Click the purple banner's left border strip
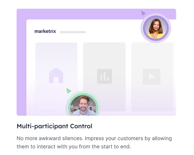The image size is (194, 155). (21, 64)
